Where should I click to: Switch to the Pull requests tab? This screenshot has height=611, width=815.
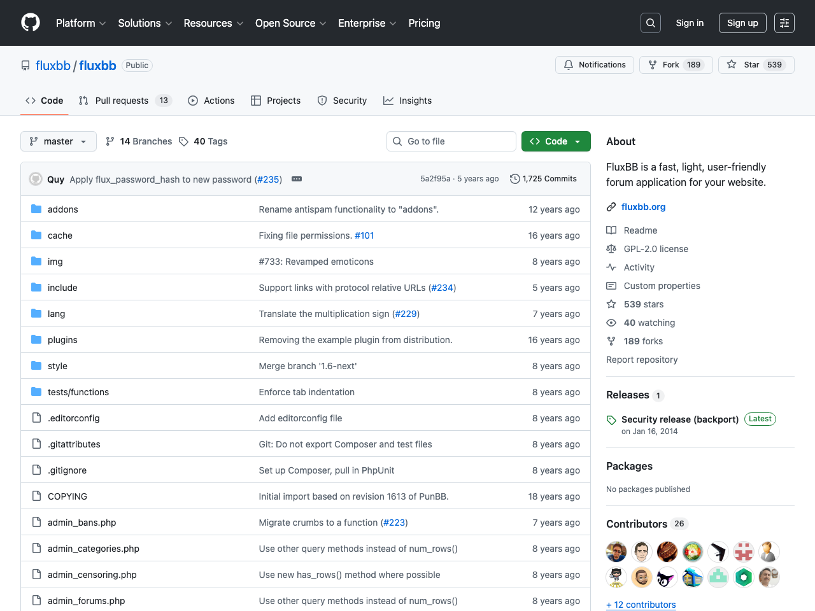coord(125,101)
